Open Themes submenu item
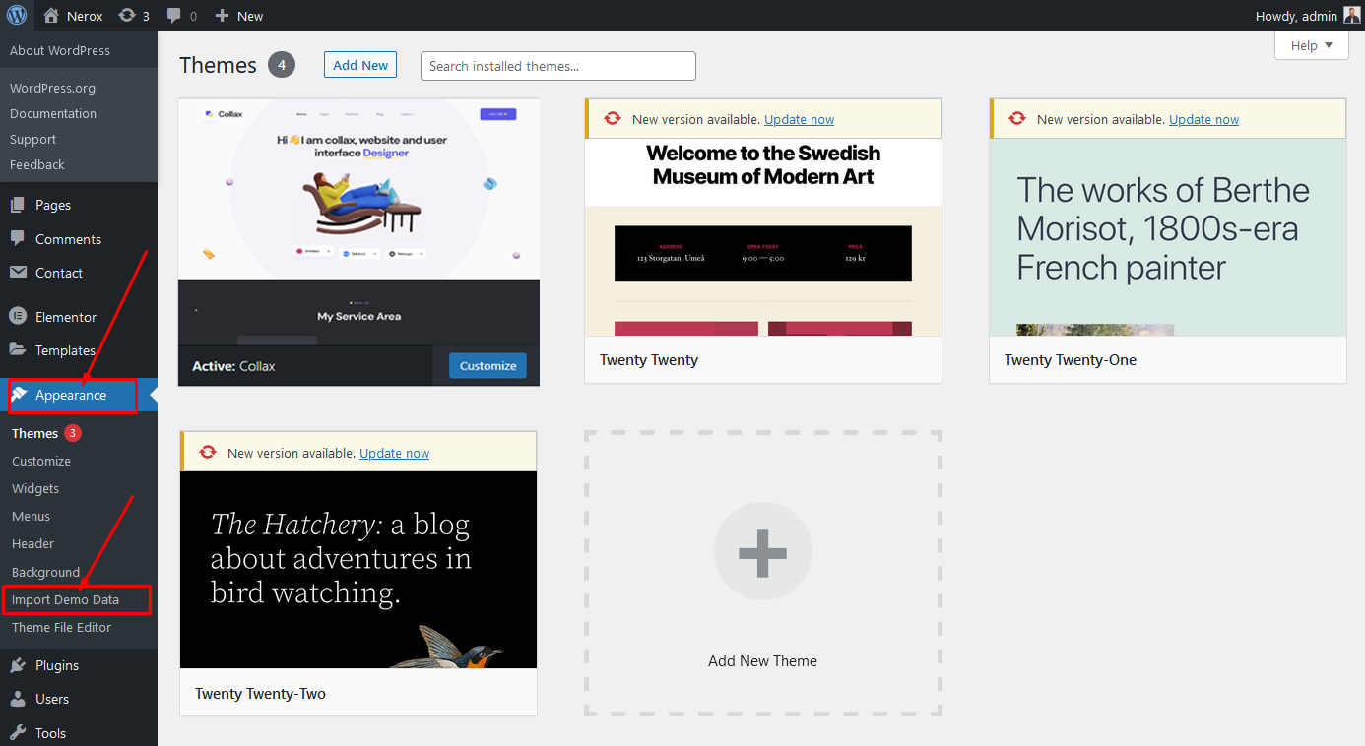Screen dimensions: 1365x746 [35, 433]
